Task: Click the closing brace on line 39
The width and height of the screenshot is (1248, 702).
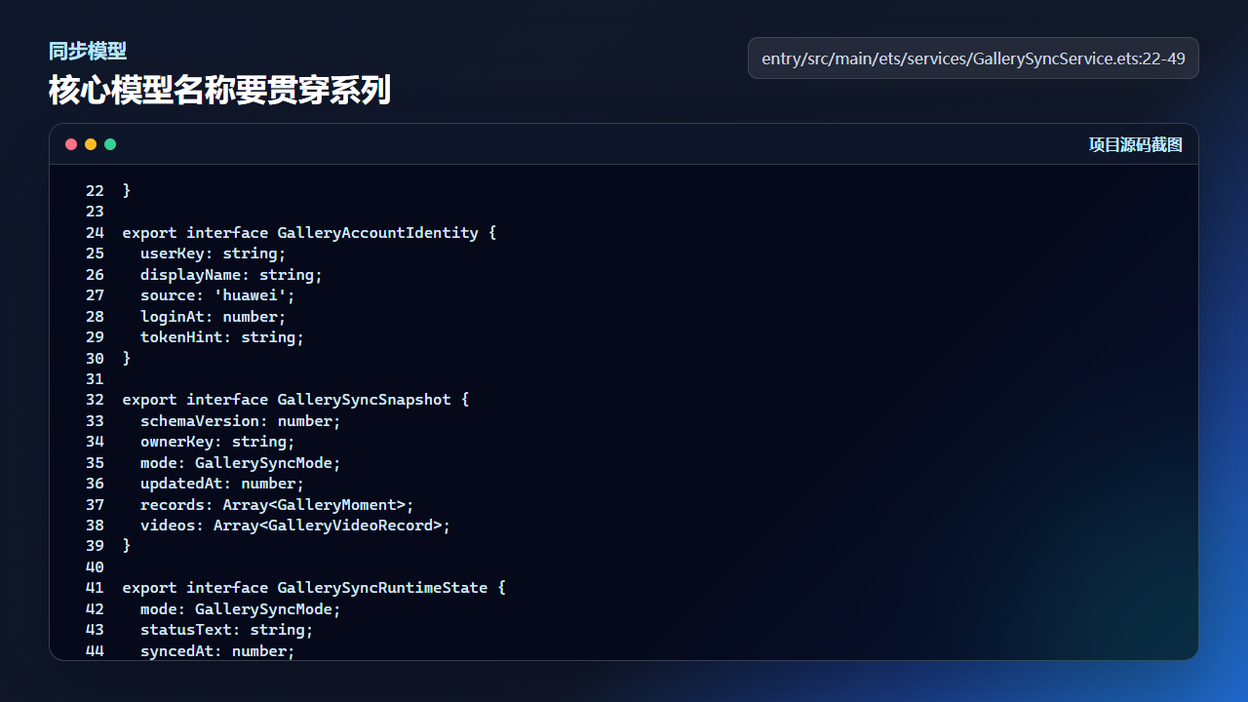Action: pos(127,547)
